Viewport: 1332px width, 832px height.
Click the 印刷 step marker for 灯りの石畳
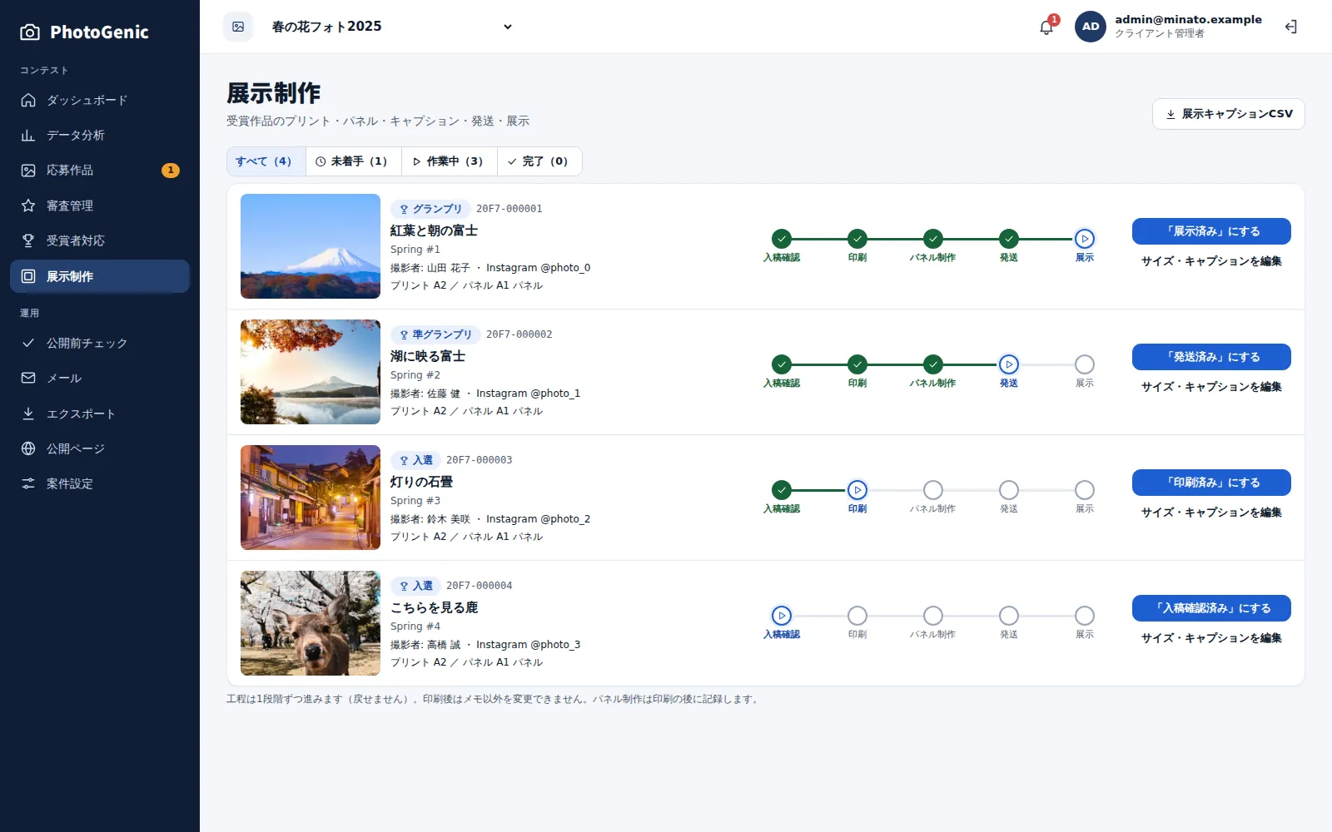coord(857,490)
